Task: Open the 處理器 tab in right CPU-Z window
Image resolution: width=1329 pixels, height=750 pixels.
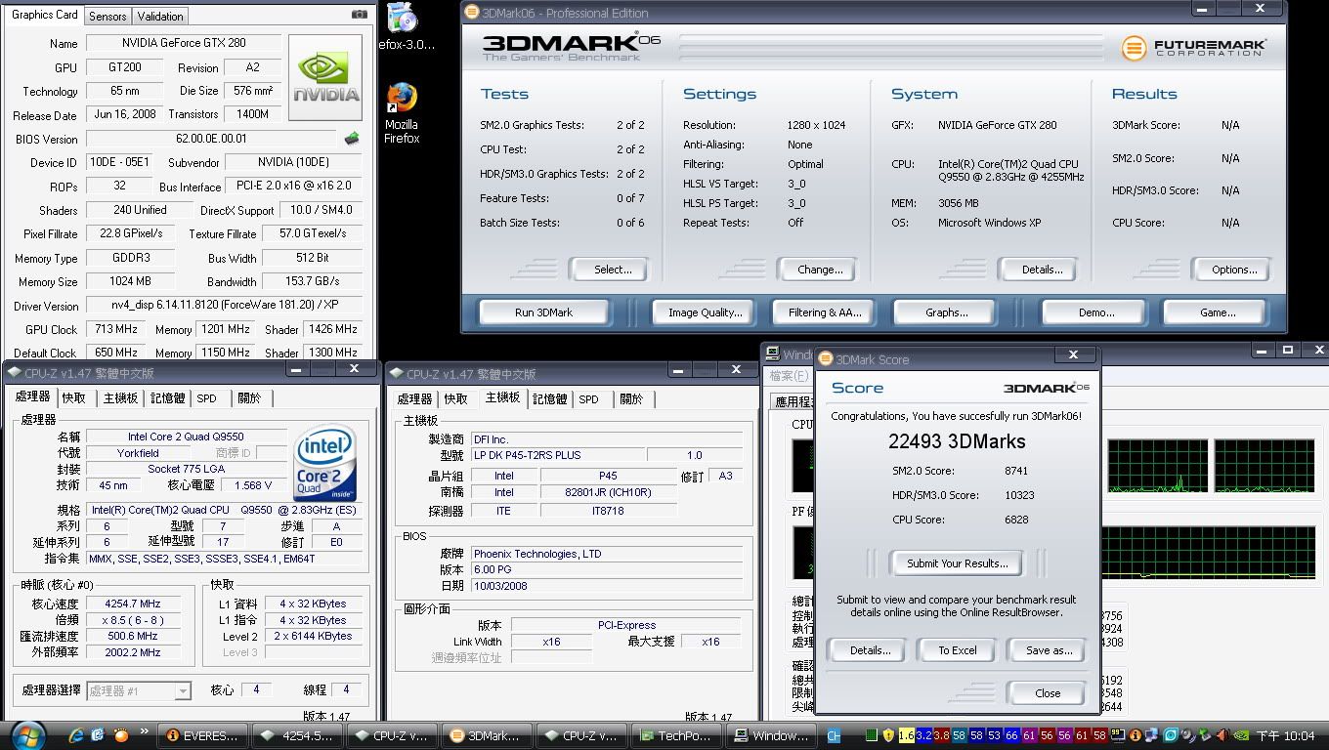Action: 414,398
